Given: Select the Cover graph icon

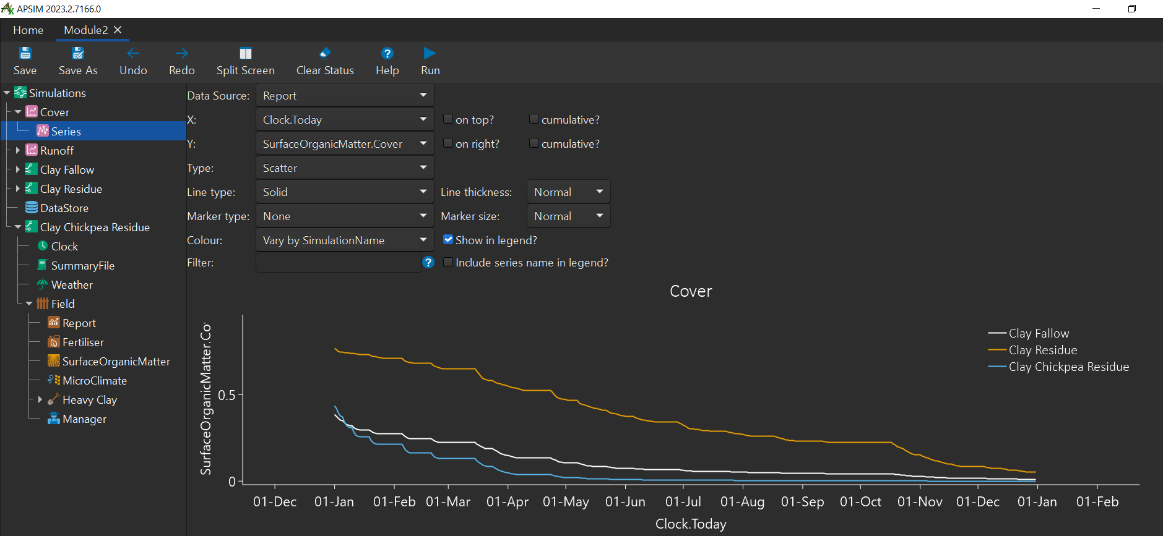Looking at the screenshot, I should tap(32, 112).
